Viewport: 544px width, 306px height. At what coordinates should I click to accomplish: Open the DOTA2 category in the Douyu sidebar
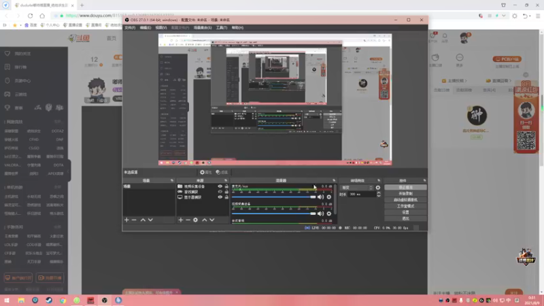[x=58, y=131]
